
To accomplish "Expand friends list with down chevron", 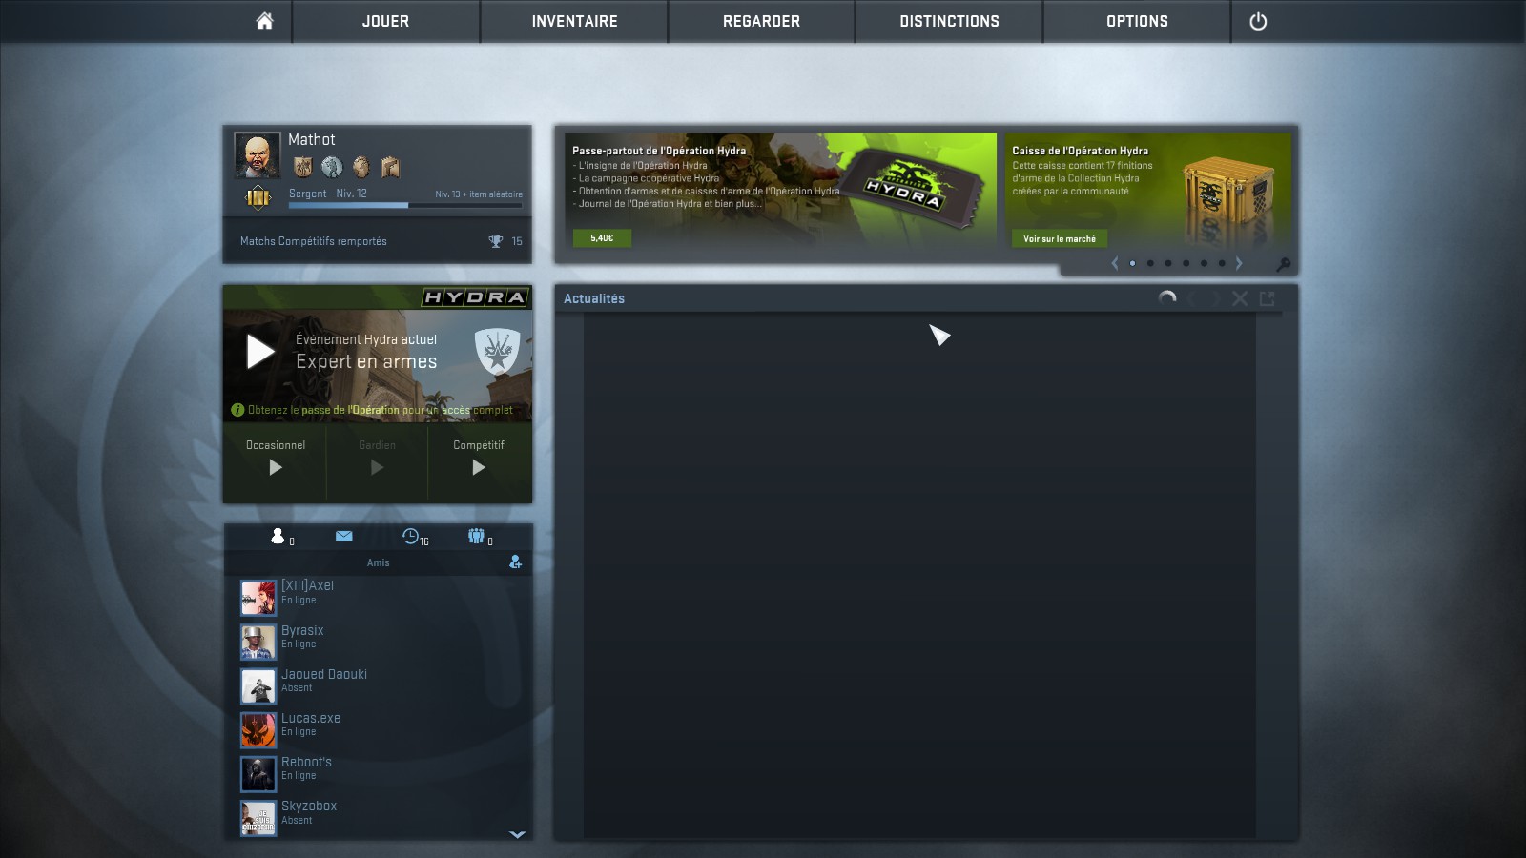I will (518, 834).
